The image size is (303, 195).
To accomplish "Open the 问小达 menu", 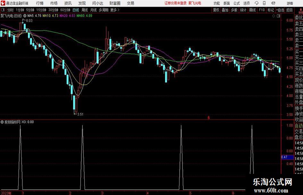I will (97, 3).
